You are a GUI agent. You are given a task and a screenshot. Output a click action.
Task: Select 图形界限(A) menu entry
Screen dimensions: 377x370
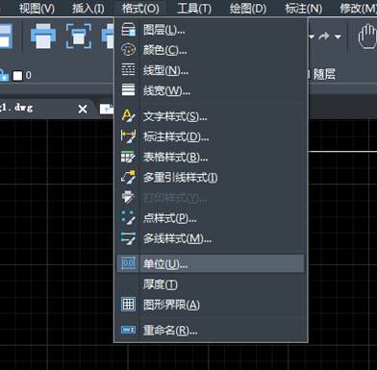210,305
